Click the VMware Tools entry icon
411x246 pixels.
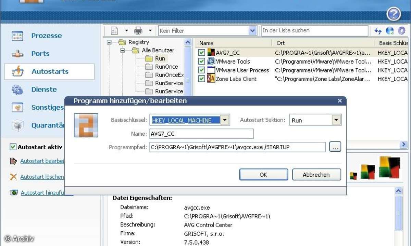211,61
